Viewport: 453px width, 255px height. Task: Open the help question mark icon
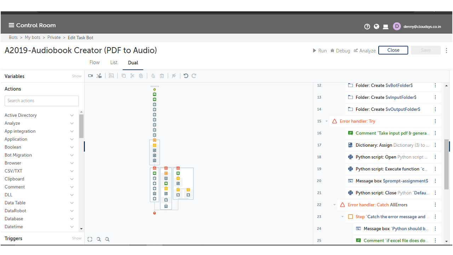tap(367, 27)
